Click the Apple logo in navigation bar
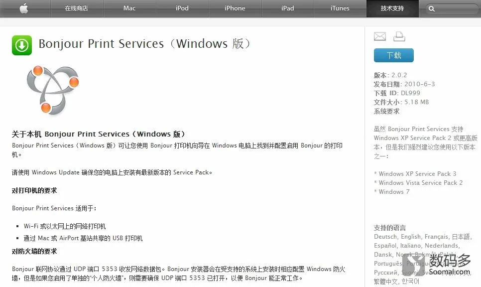The height and width of the screenshot is (287, 481). point(24,8)
